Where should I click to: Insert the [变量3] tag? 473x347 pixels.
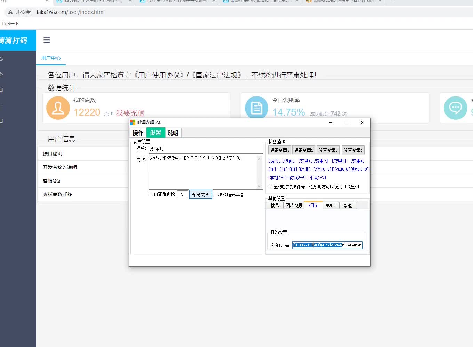pyautogui.click(x=339, y=161)
